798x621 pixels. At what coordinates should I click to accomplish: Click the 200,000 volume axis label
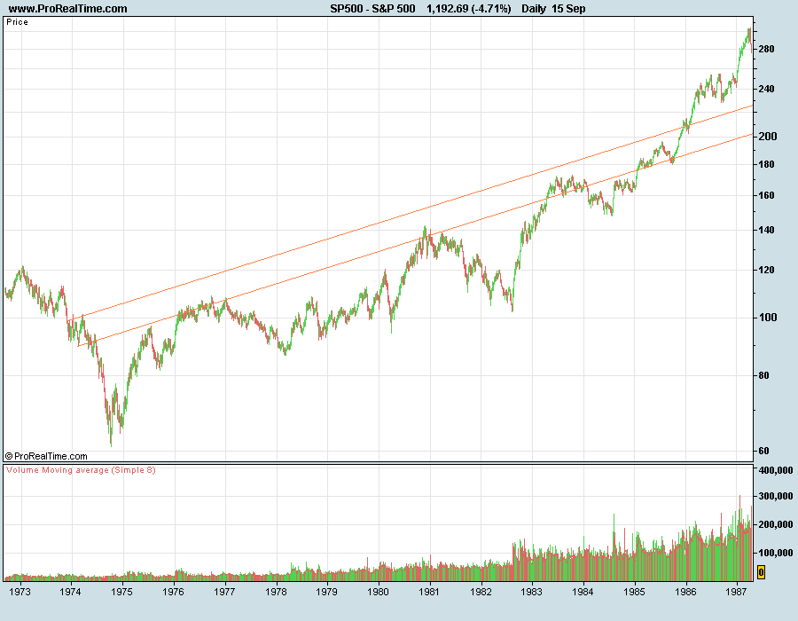(776, 524)
